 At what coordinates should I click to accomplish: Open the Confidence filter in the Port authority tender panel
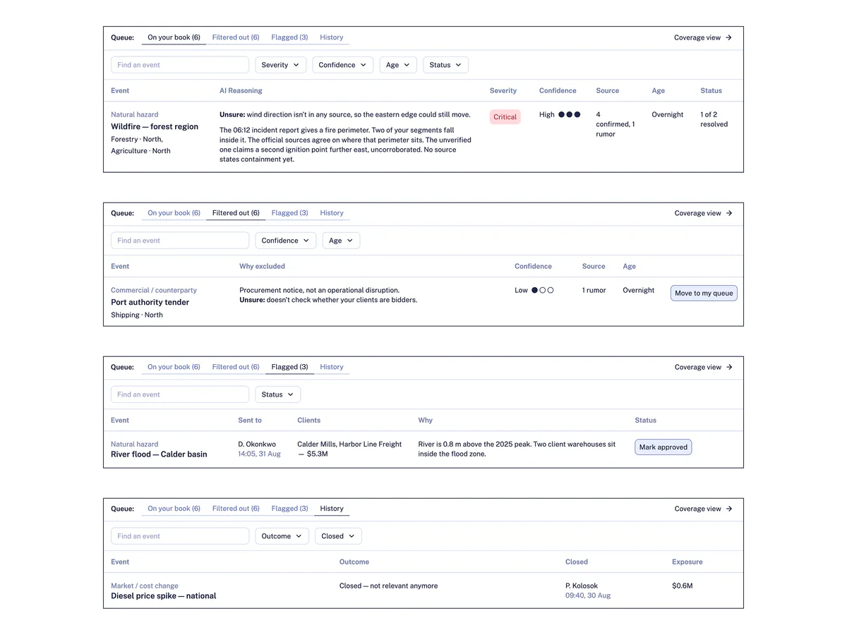[x=286, y=241]
